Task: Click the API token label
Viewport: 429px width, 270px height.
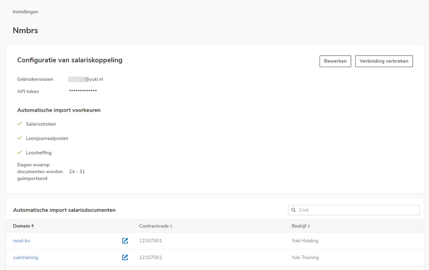Action: click(28, 92)
